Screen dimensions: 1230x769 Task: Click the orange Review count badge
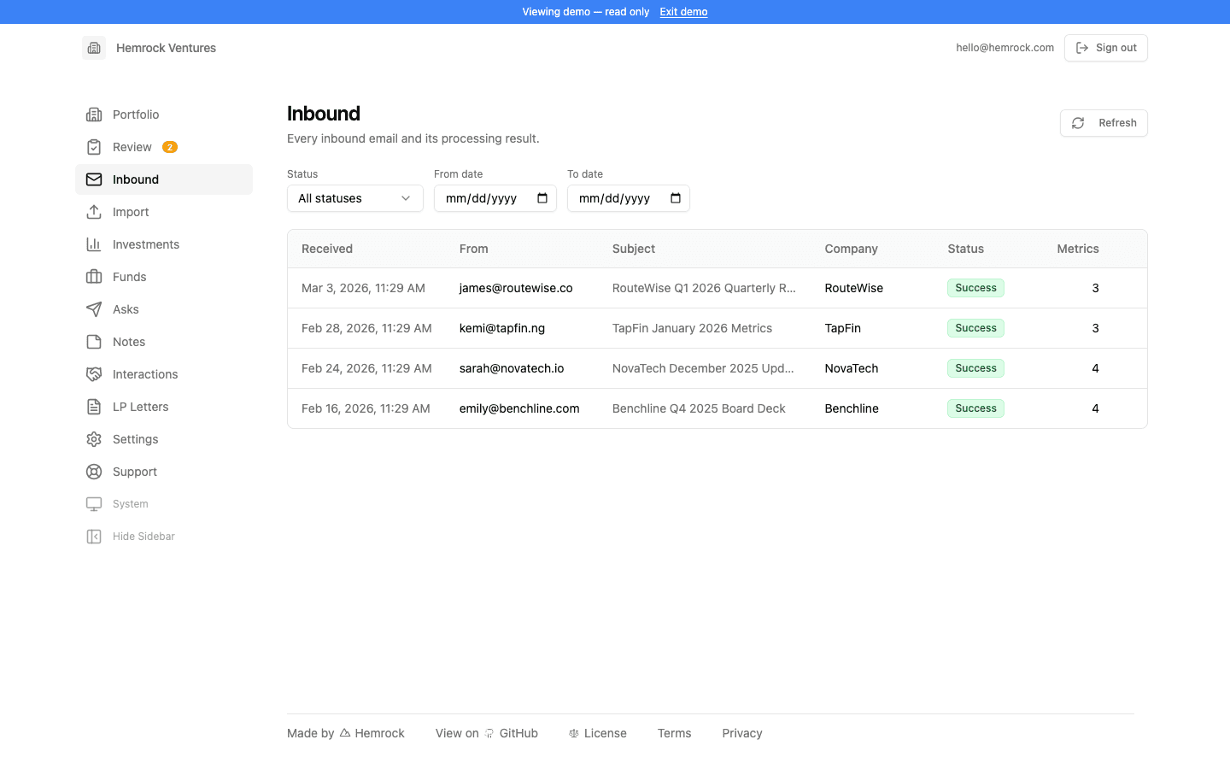(170, 147)
